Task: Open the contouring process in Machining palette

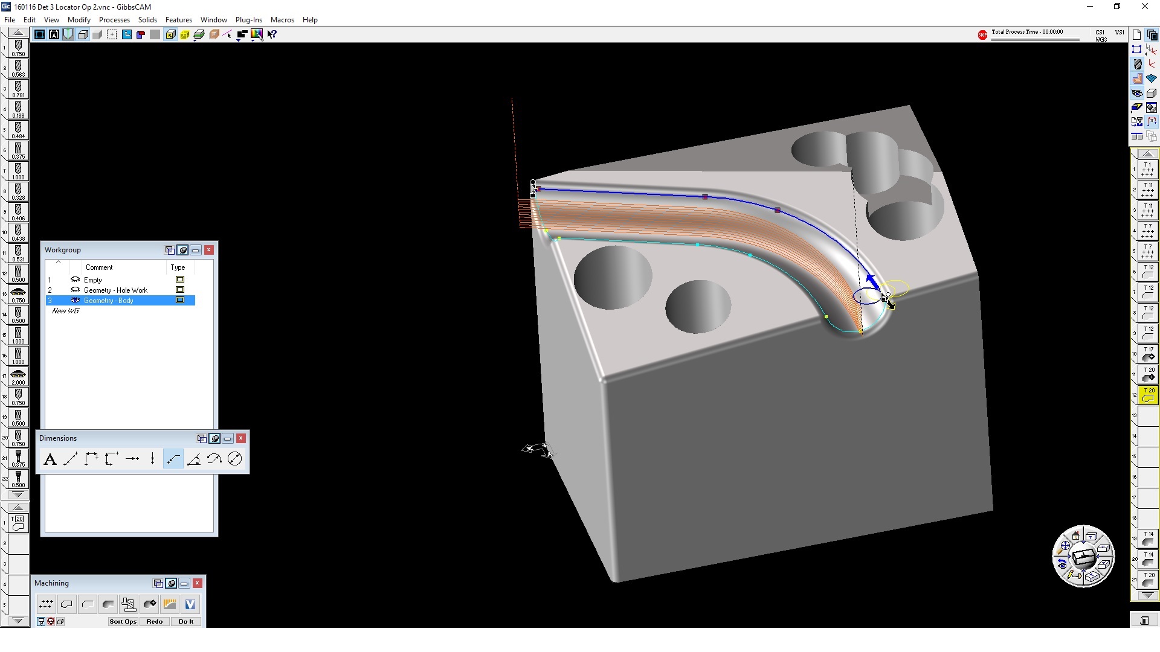Action: click(67, 604)
